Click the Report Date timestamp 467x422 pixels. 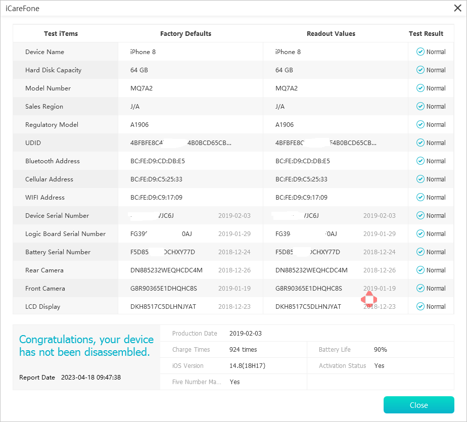[90, 377]
